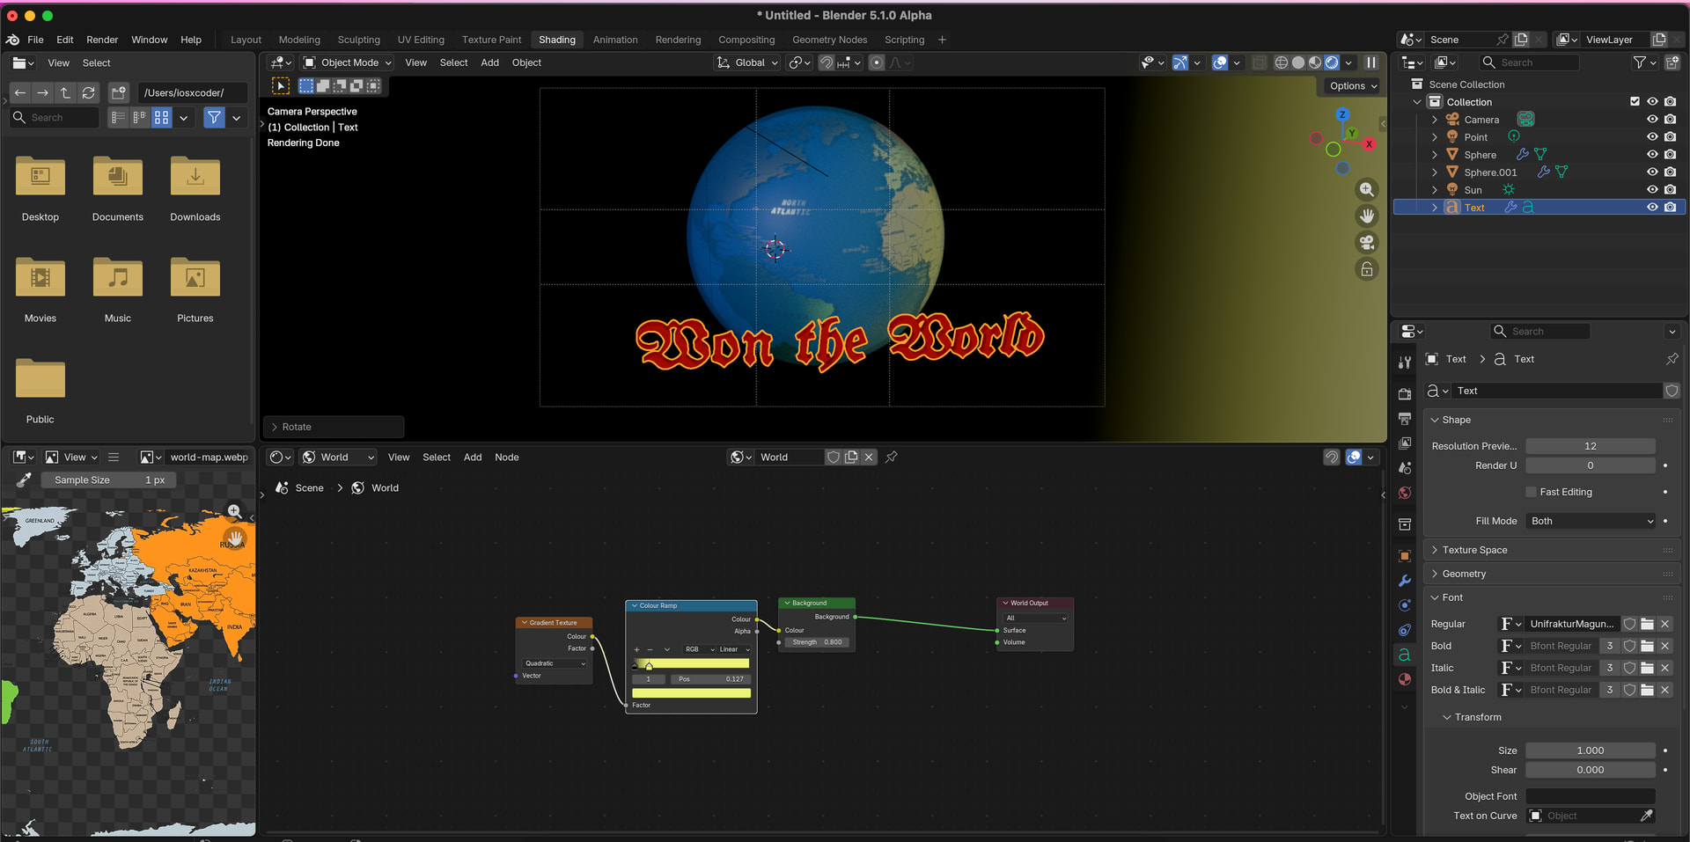The height and width of the screenshot is (842, 1690).
Task: Open the Downloads folder thumbnail
Action: point(195,178)
